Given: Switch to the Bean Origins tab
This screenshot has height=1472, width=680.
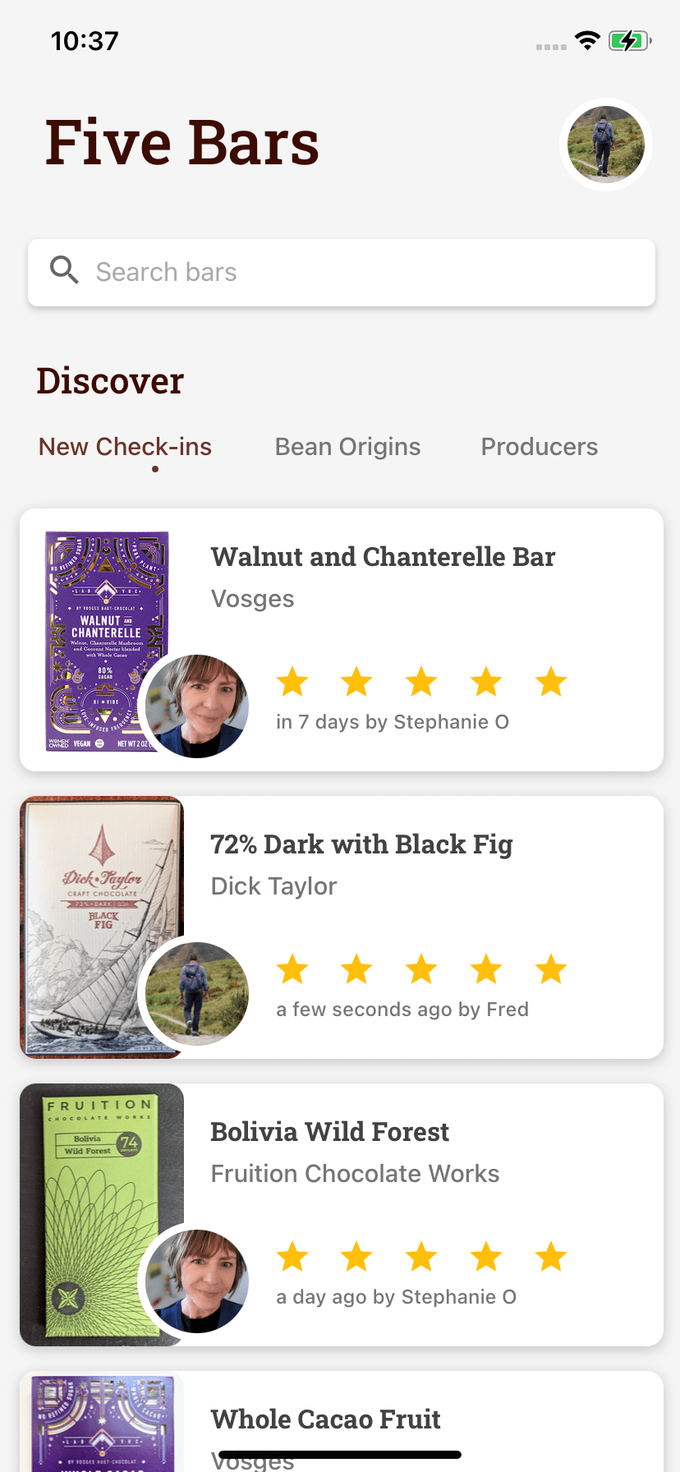Looking at the screenshot, I should click(347, 446).
